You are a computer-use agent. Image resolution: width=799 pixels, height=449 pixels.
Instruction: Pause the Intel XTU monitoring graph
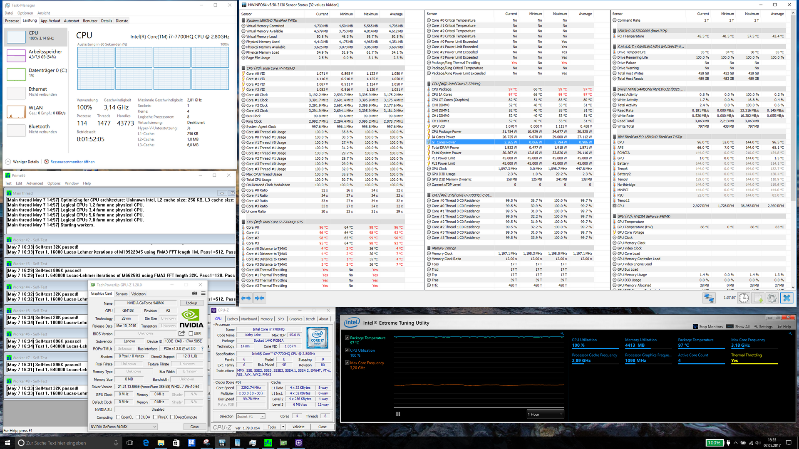click(x=398, y=414)
